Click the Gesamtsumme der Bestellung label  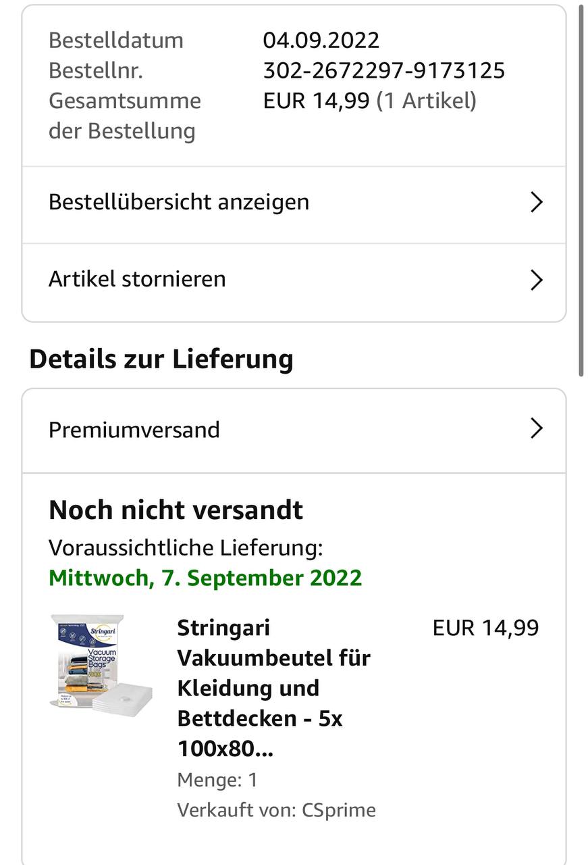point(125,116)
